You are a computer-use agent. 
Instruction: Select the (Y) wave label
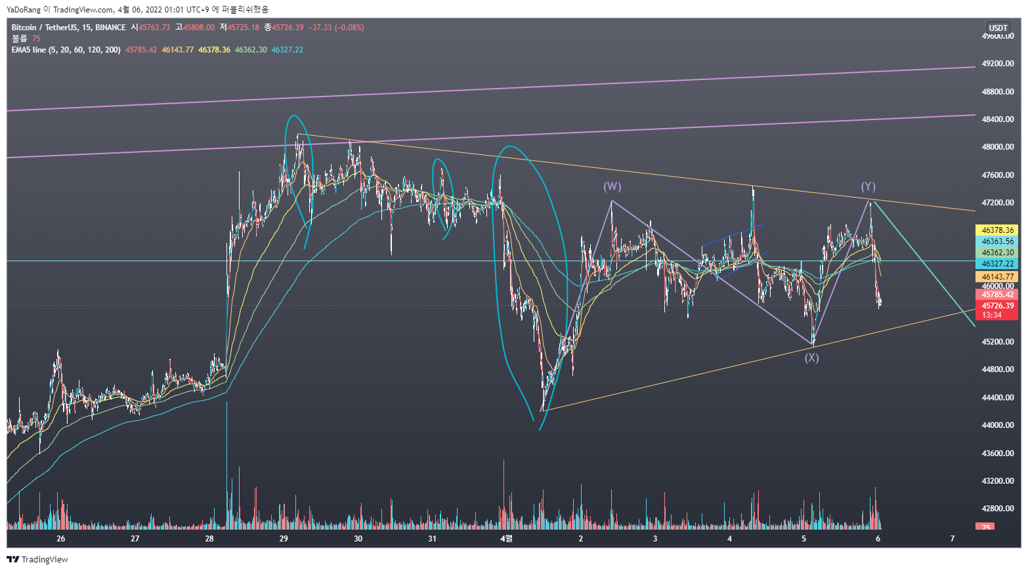pos(868,187)
